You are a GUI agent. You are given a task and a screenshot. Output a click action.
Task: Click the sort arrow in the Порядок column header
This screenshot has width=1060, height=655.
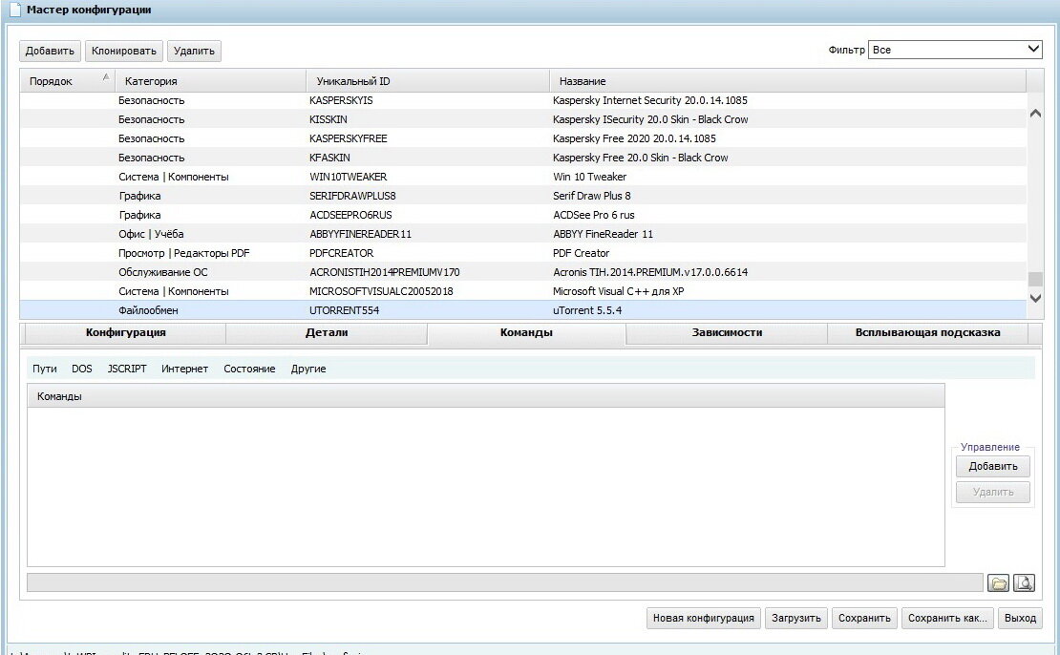[x=105, y=77]
